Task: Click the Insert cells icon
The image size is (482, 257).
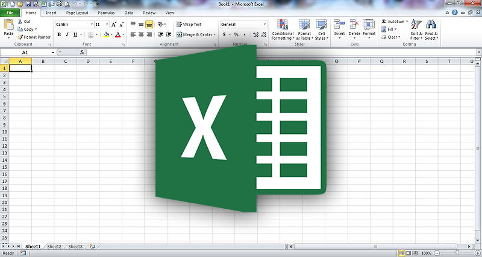Action: click(339, 24)
